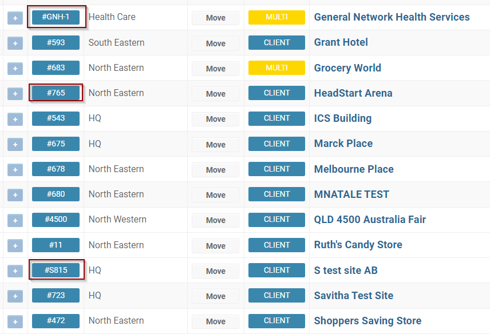This screenshot has height=334, width=490.
Task: Open the Melbourne Place link
Action: (x=354, y=169)
